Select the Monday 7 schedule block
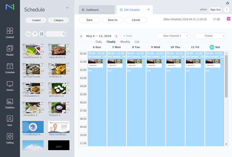This screenshot has height=157, width=232. tap(117, 99)
